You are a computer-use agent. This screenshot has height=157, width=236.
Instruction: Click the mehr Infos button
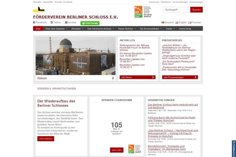pos(117,150)
